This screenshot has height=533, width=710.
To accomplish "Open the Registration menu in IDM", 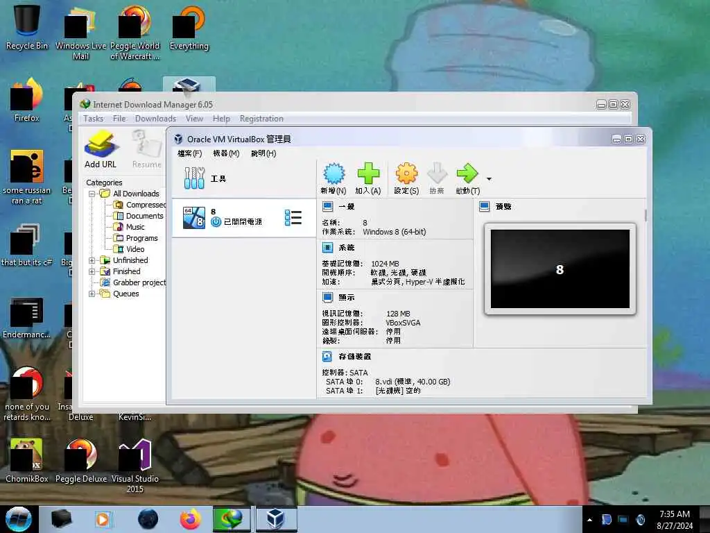I will point(261,118).
